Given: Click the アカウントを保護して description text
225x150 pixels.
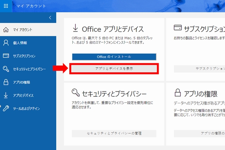Looking at the screenshot, I should point(112,105).
